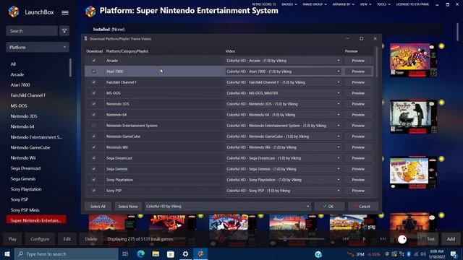Screen dimensions: 463x260
Task: Open the notification center icon
Action: pos(454,254)
